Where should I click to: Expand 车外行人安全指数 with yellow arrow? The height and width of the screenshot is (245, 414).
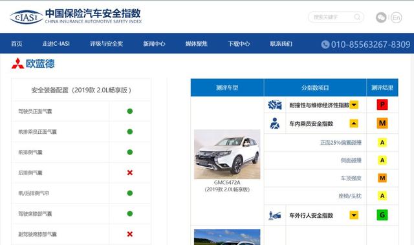point(354,215)
